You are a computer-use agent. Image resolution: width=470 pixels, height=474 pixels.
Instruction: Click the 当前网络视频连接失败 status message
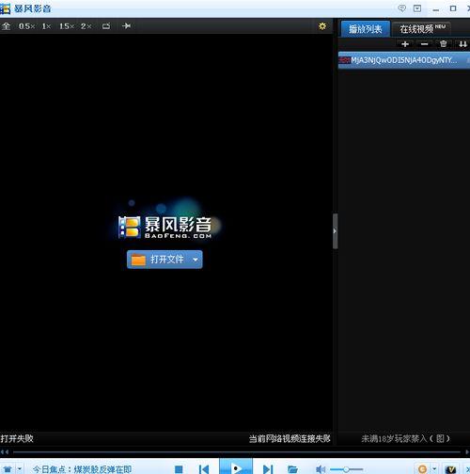click(290, 438)
